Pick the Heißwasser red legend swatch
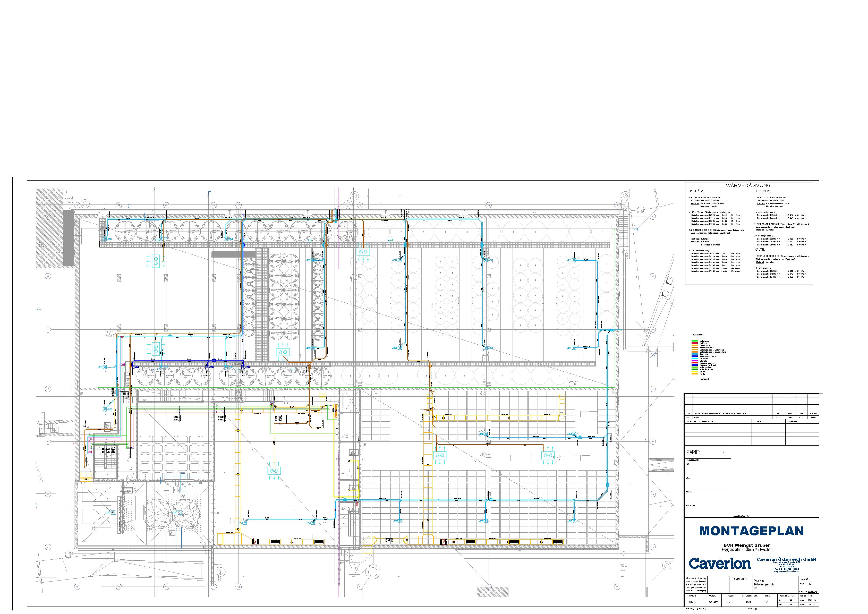868x614 pixels. click(x=695, y=343)
